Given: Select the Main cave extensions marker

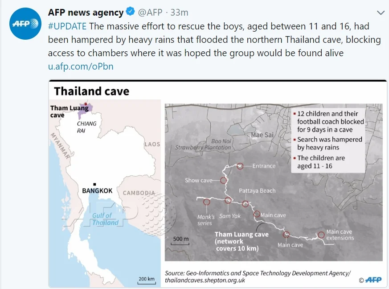Looking at the screenshot, I should (x=321, y=235).
